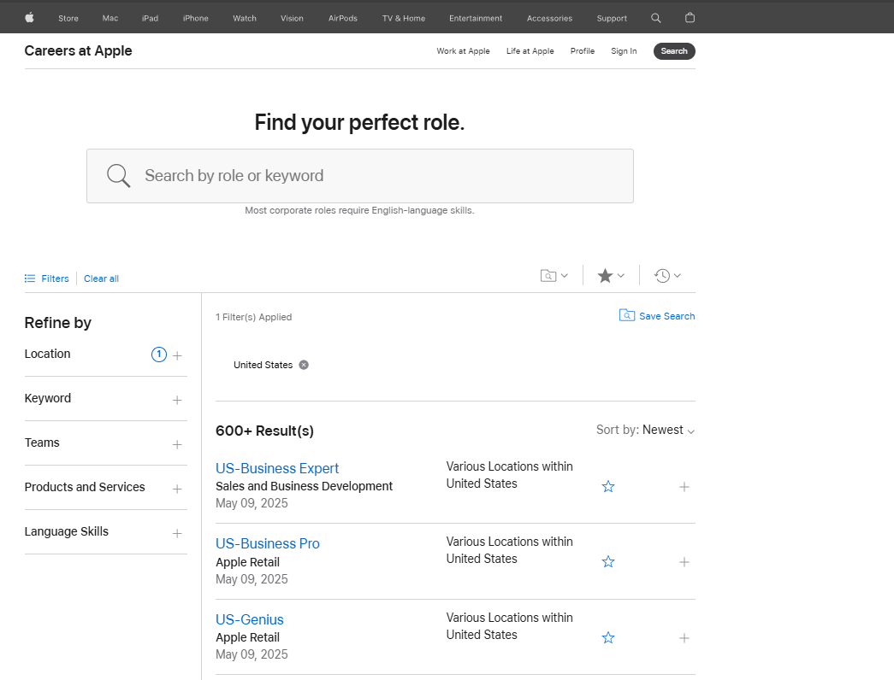Open the site search magnifier icon
894x680 pixels.
tap(655, 18)
